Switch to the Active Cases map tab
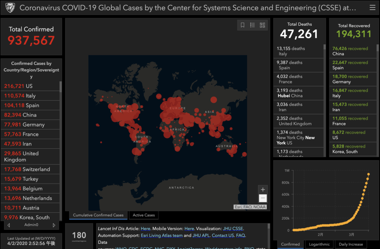Screen dimensions: 380x249 (144, 215)
